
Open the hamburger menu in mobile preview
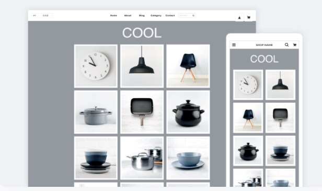coord(234,45)
